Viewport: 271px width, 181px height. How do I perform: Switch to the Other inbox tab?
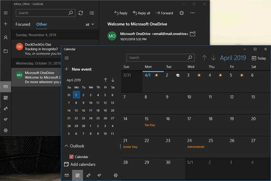[41, 24]
